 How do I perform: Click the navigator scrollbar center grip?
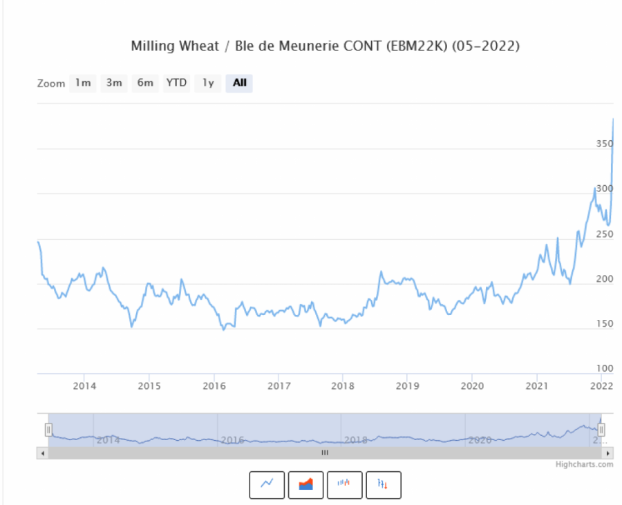click(325, 453)
